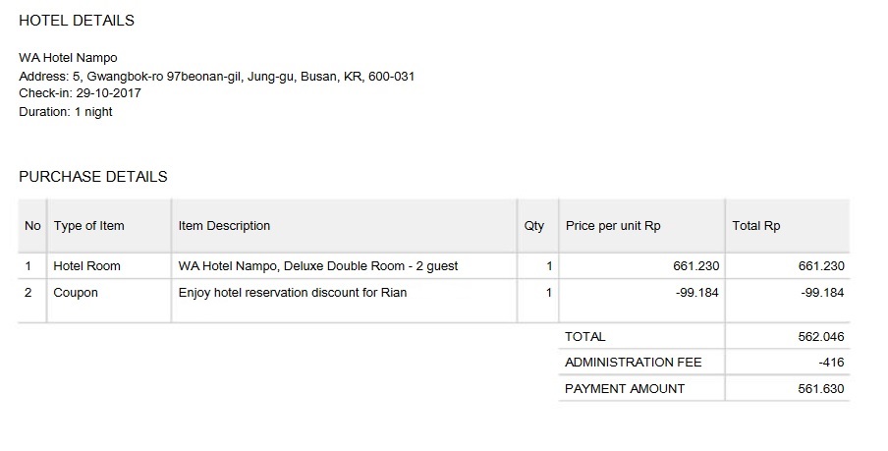Click the Type of Item column header
The height and width of the screenshot is (451, 888).
coord(88,226)
